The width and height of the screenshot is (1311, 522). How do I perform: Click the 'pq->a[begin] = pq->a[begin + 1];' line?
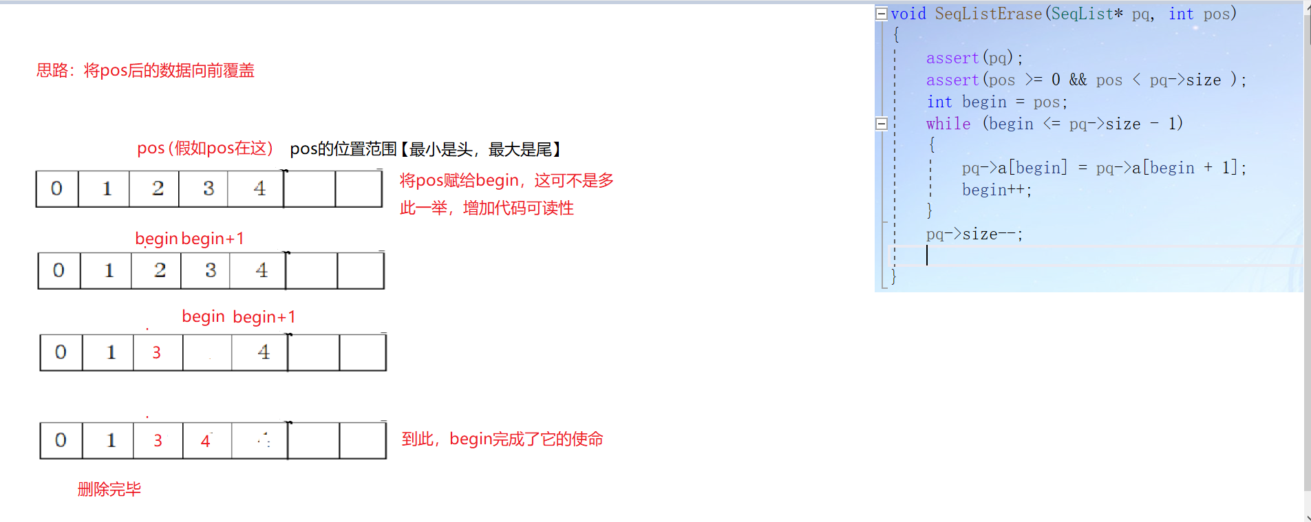1104,168
